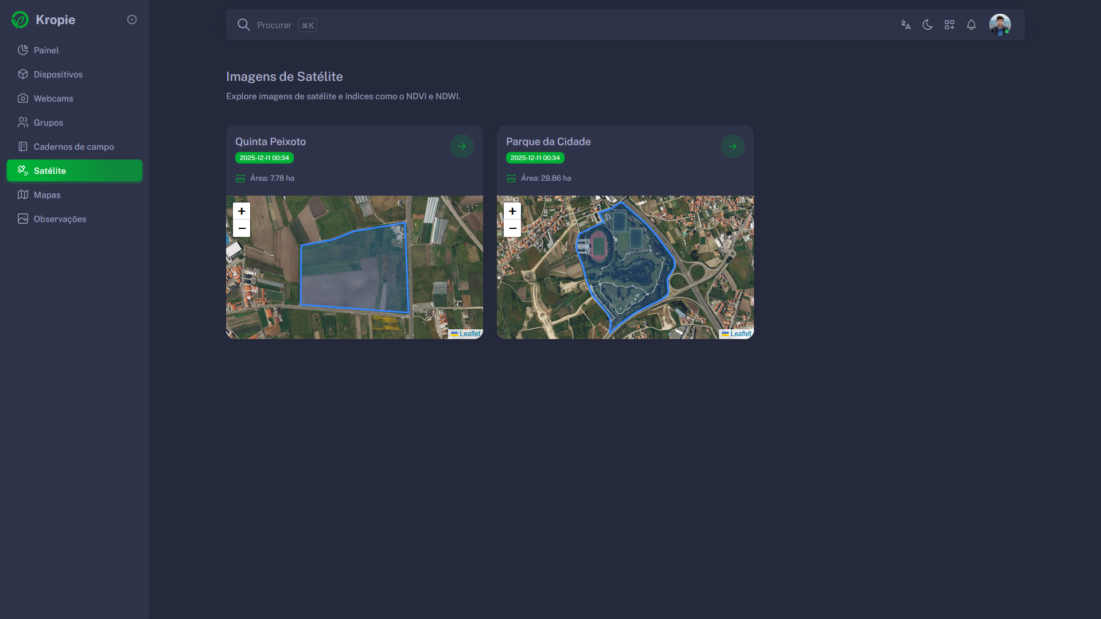The height and width of the screenshot is (619, 1101).
Task: Toggle dark mode with the moon icon
Action: click(x=928, y=25)
